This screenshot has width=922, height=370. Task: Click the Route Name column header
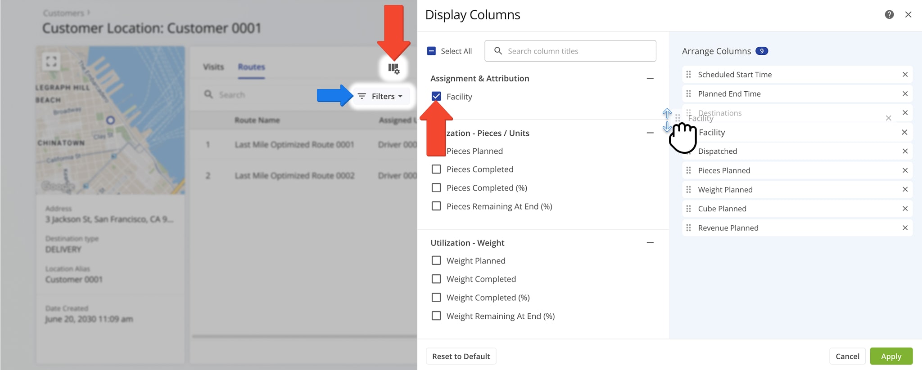tap(257, 120)
